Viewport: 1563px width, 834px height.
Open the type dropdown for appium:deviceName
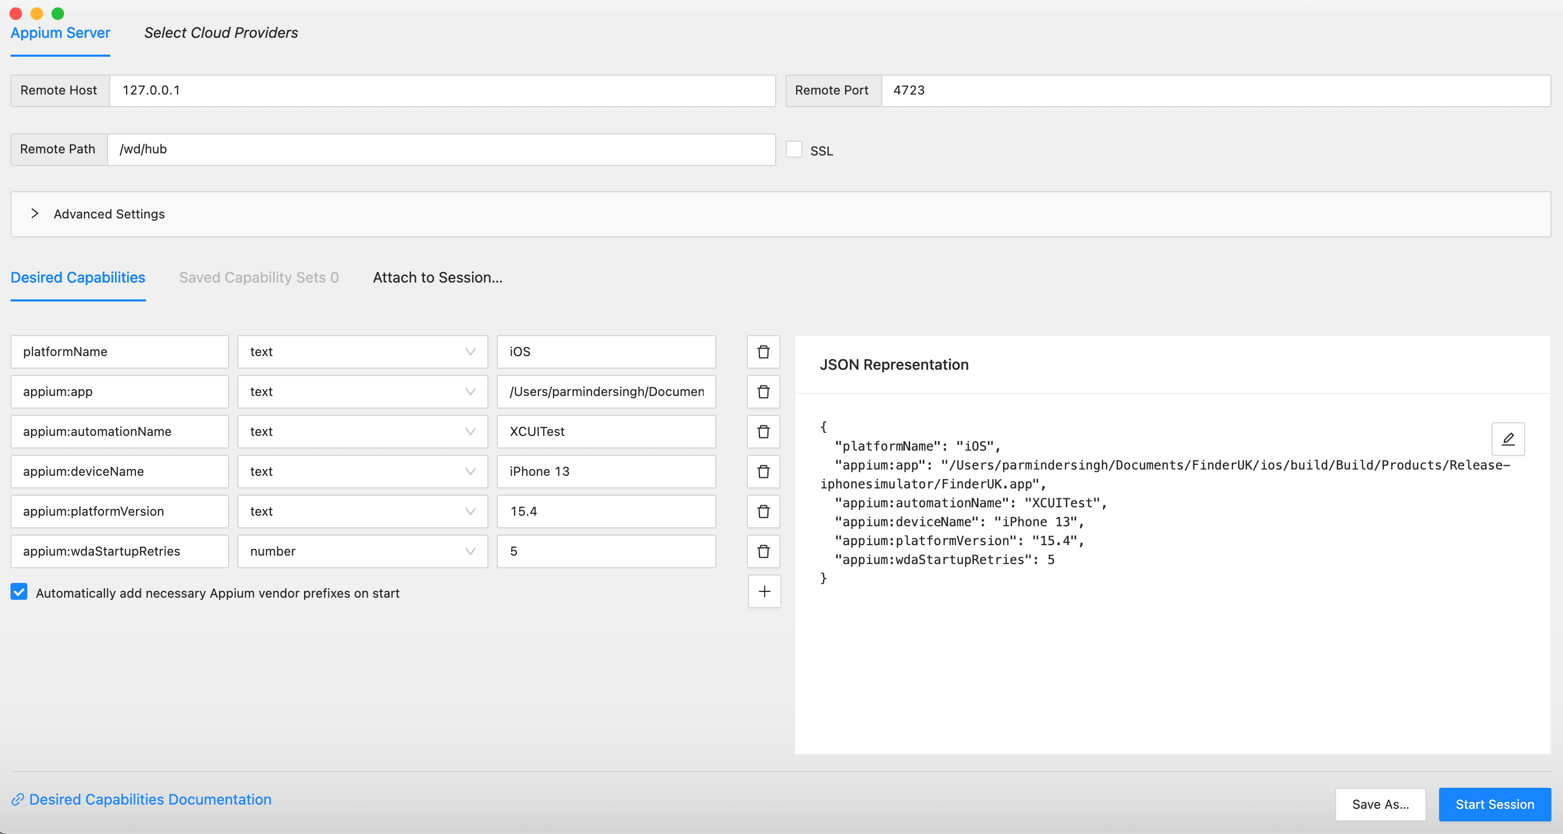coord(468,471)
